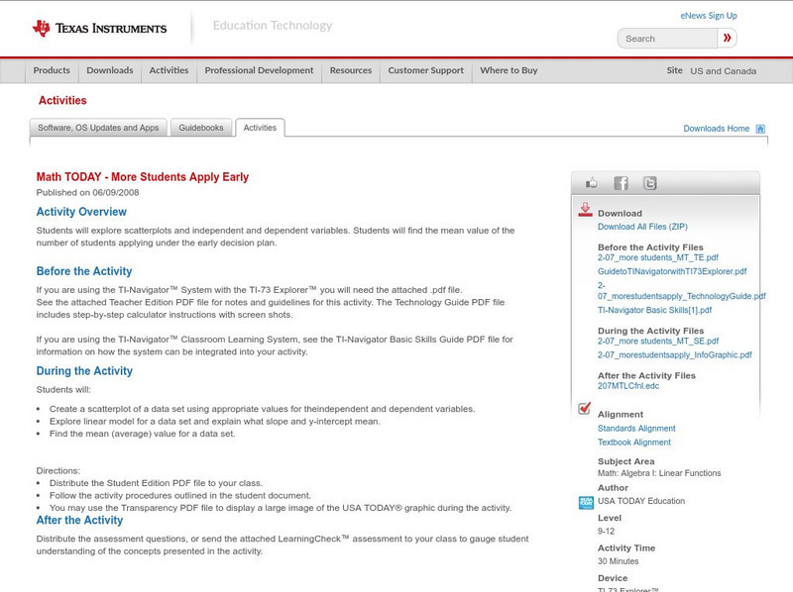This screenshot has width=793, height=592.
Task: Click the Subject Area label
Action: click(626, 461)
